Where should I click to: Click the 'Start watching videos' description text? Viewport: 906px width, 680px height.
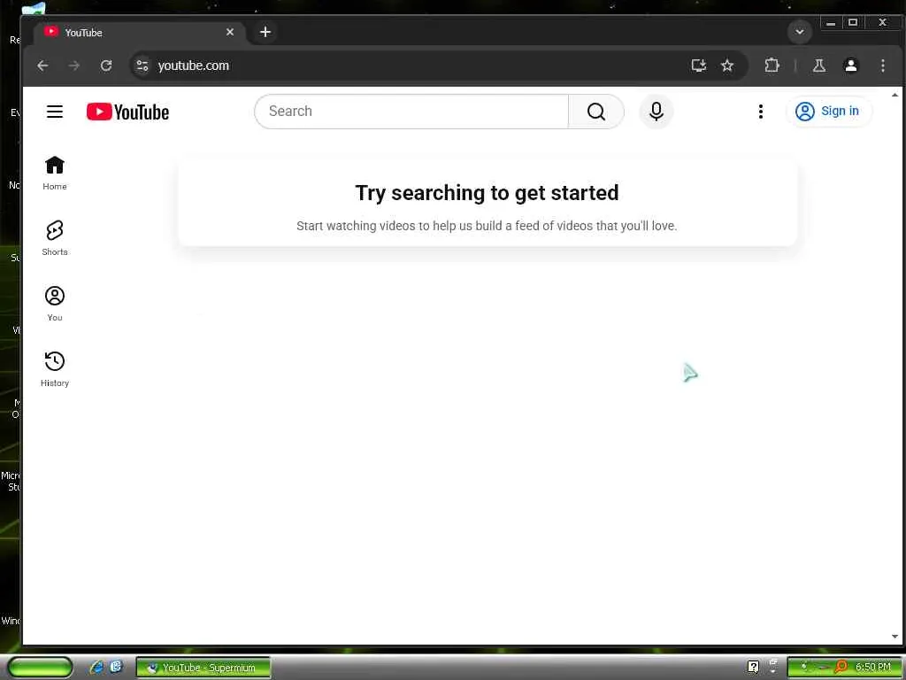click(x=487, y=226)
